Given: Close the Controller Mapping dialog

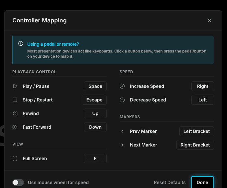Looking at the screenshot, I should coord(209,20).
